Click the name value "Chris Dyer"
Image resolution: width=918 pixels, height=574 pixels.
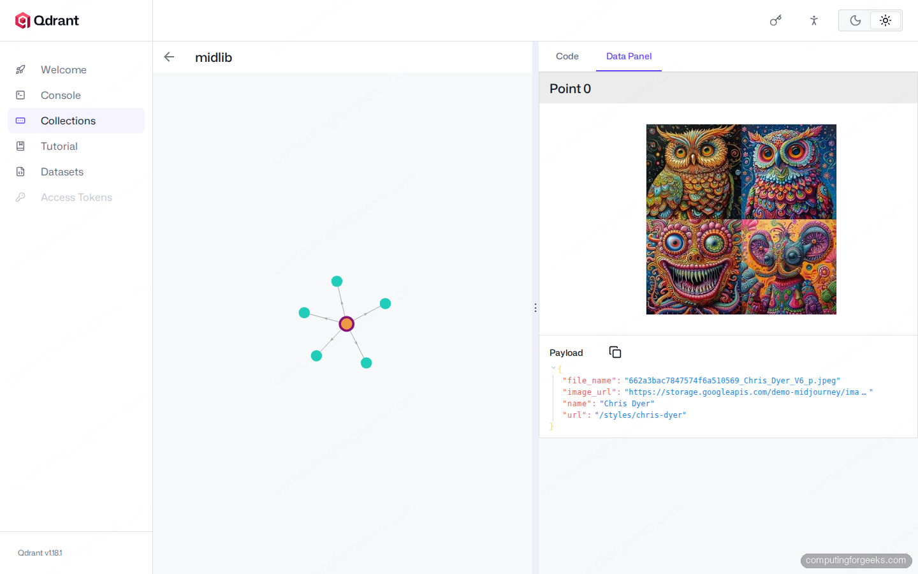click(627, 404)
